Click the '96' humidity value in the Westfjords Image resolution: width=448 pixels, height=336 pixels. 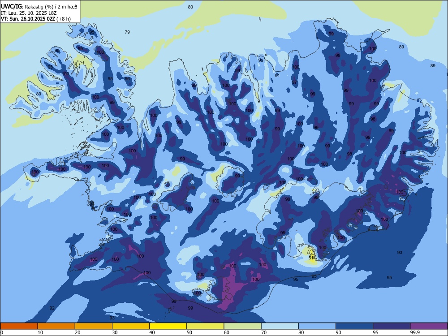pos(127,79)
